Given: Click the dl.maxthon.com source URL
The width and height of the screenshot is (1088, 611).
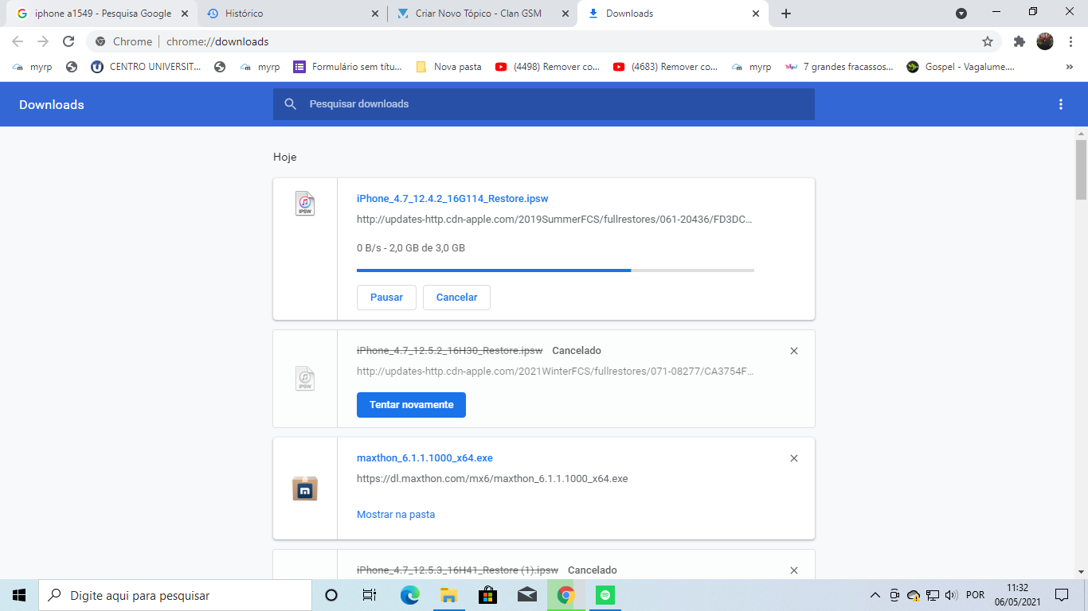Looking at the screenshot, I should (x=492, y=479).
